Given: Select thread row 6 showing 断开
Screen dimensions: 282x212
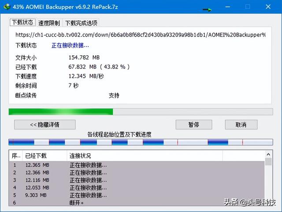Looking at the screenshot, I should click(x=137, y=203).
